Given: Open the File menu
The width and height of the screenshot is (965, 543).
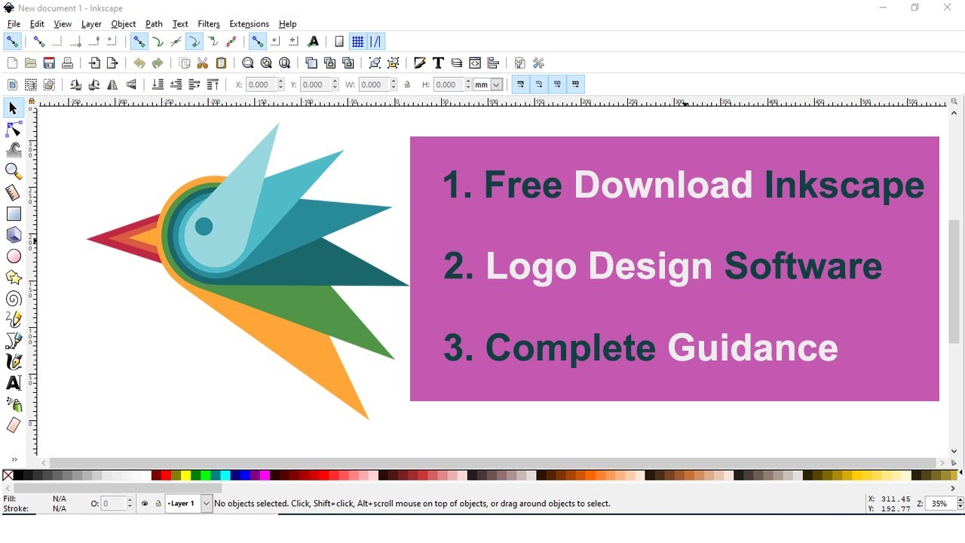Looking at the screenshot, I should tap(14, 24).
